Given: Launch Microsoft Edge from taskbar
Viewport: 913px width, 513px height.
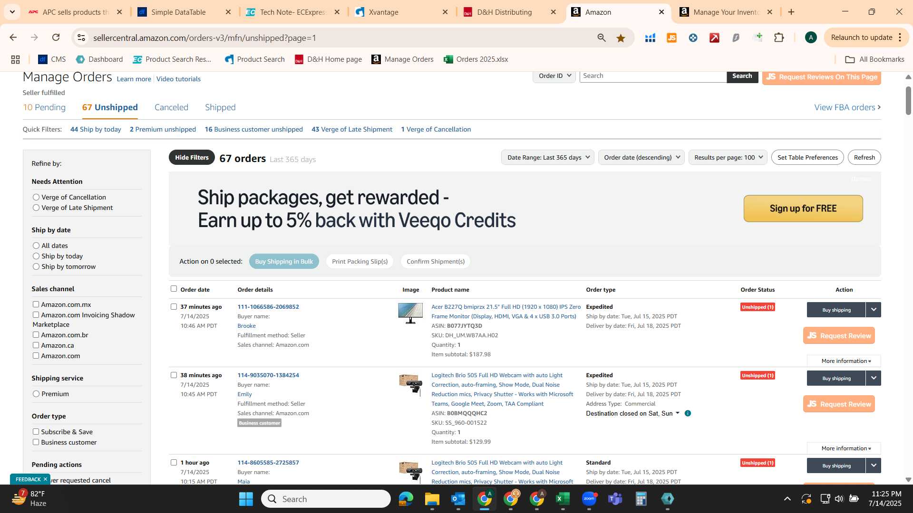Looking at the screenshot, I should 406,499.
